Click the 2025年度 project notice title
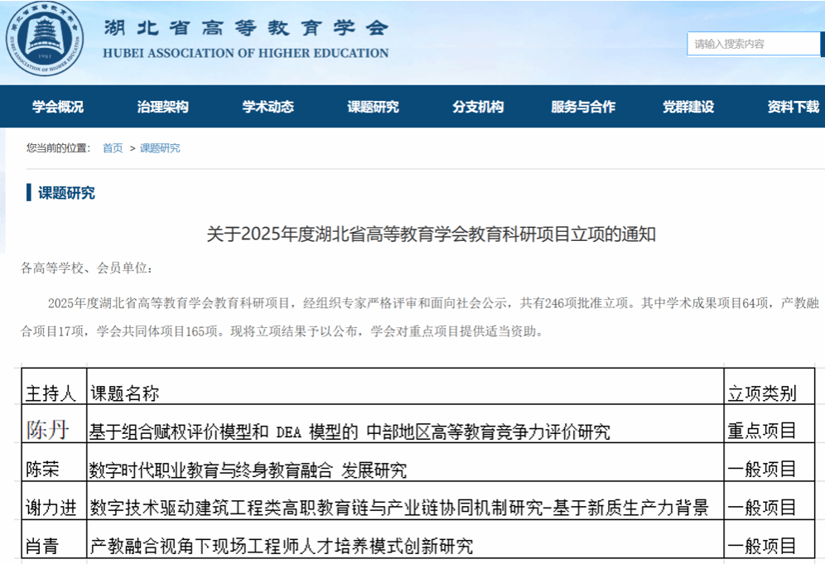 (431, 234)
